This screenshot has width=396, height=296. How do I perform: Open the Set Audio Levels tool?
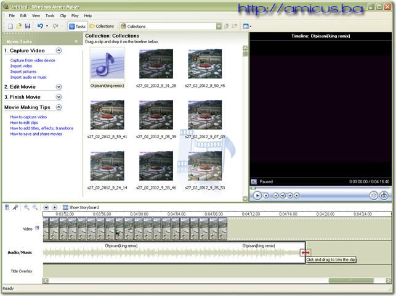coord(7,207)
